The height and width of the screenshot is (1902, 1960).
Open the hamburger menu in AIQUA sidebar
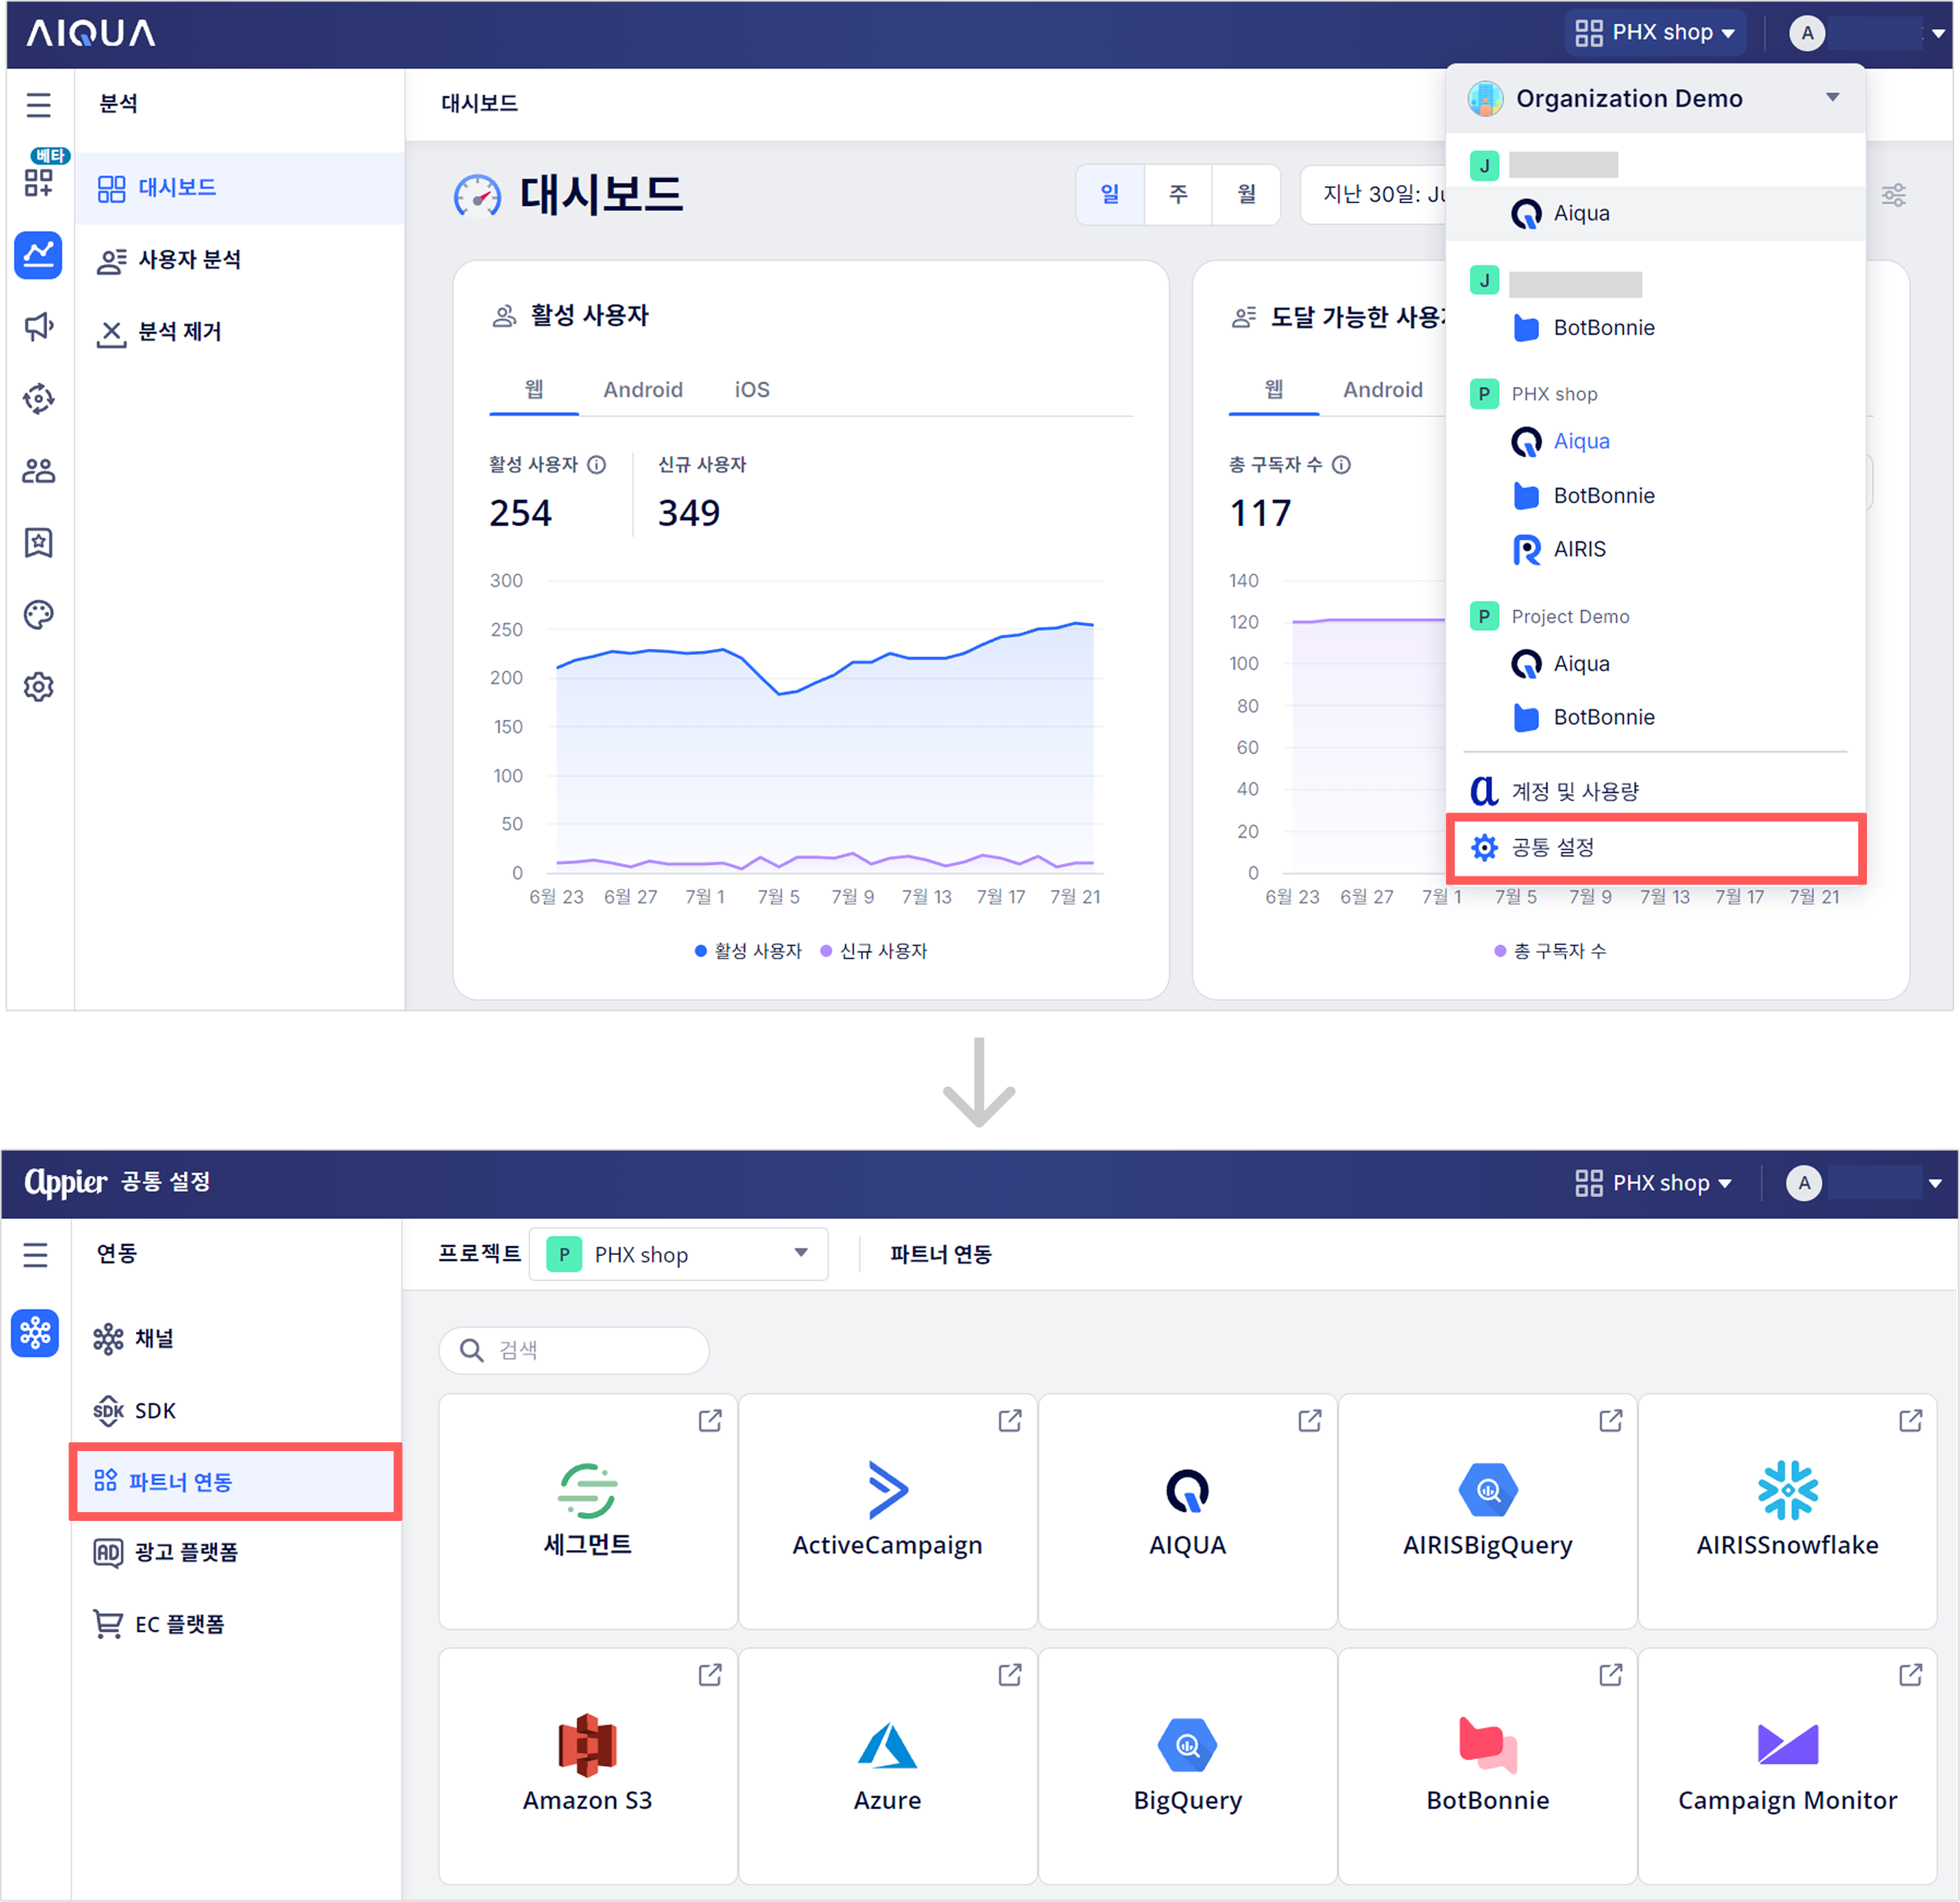pyautogui.click(x=38, y=105)
